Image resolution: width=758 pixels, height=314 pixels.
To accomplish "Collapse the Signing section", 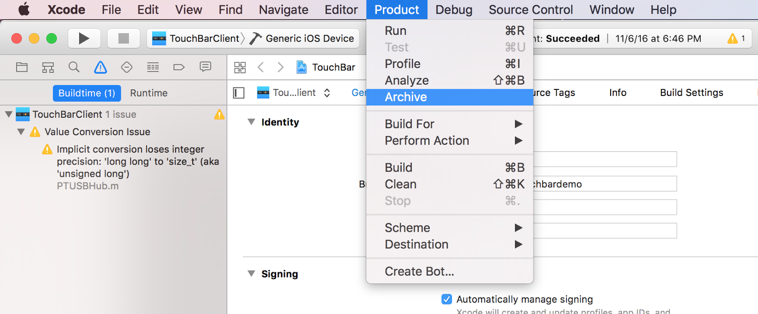I will click(252, 274).
